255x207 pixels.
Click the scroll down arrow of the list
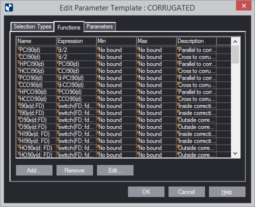pyautogui.click(x=235, y=153)
